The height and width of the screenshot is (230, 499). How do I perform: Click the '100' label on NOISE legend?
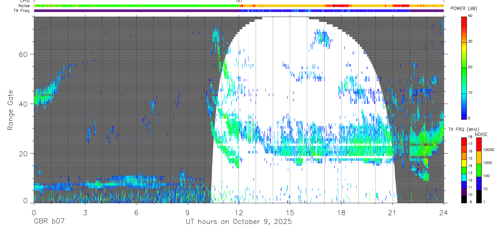(x=487, y=176)
